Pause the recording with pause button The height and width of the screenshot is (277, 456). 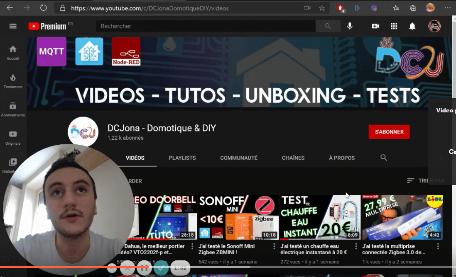tap(144, 268)
